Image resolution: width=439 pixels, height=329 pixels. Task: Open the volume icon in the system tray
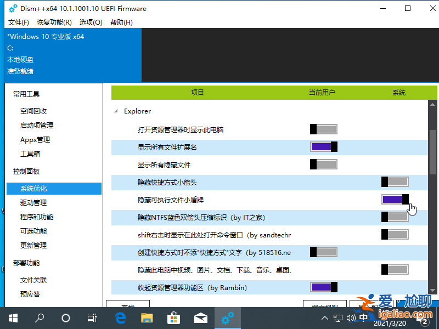point(351,318)
